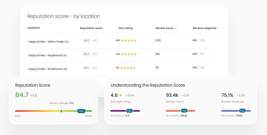Click the You marker on Review count bar
Viewport: 267px width, 135px height.
[x=184, y=111]
